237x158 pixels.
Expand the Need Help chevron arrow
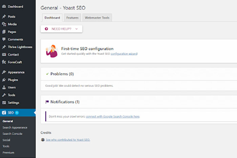coord(77,29)
